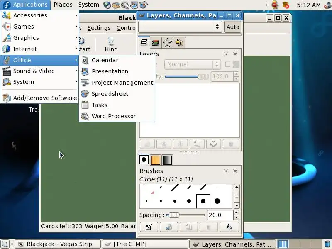Open Project Management entry
Image resolution: width=332 pixels, height=249 pixels.
117,83
